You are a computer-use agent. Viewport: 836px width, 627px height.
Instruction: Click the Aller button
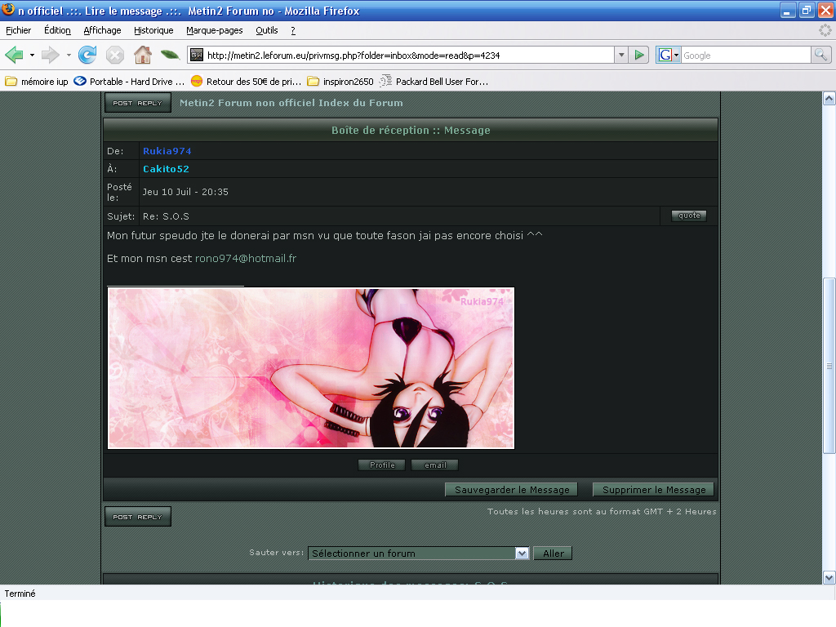(x=553, y=554)
